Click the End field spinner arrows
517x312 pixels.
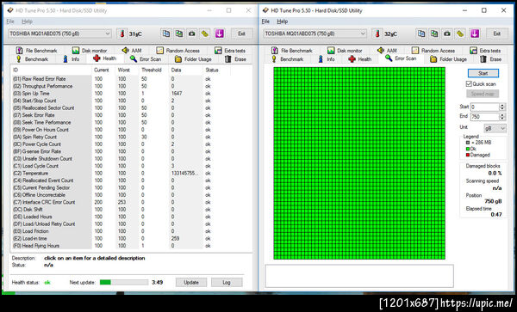click(502, 117)
